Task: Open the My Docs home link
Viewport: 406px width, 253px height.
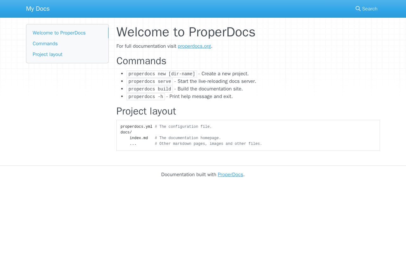Action: coord(38,9)
